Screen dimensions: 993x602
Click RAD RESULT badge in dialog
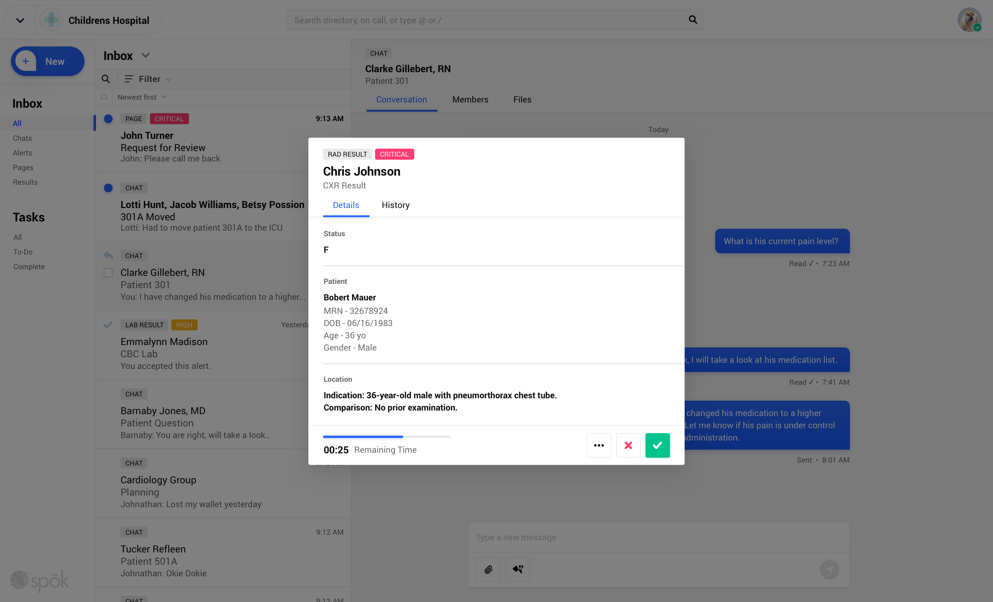pyautogui.click(x=347, y=154)
